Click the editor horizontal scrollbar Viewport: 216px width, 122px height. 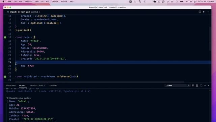pyautogui.click(x=100, y=82)
